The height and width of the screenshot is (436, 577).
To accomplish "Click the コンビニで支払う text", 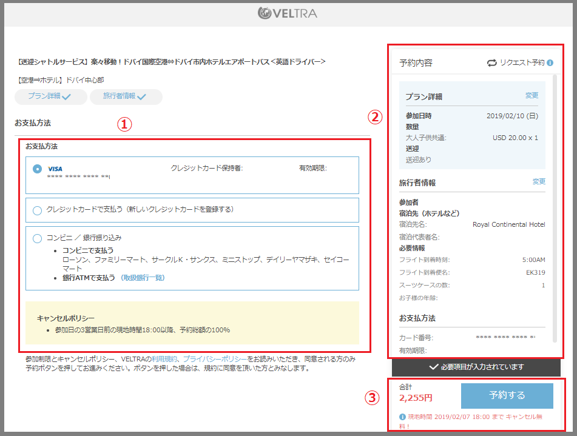I will tap(88, 250).
